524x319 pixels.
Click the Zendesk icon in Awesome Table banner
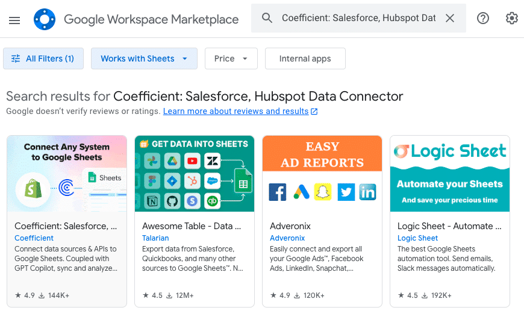tap(212, 162)
